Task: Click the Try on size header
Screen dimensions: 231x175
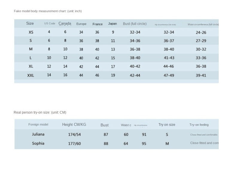Action: (x=167, y=125)
